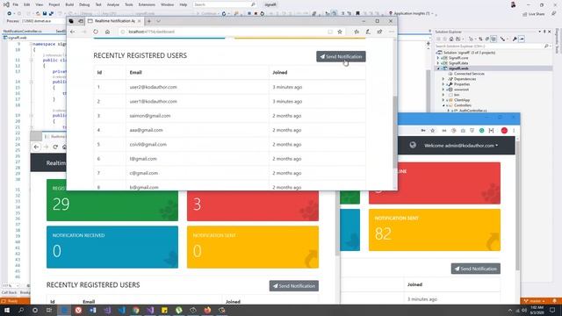Click Solution Explorer properties wrench icon
Image resolution: width=562 pixels, height=316 pixels.
click(515, 39)
